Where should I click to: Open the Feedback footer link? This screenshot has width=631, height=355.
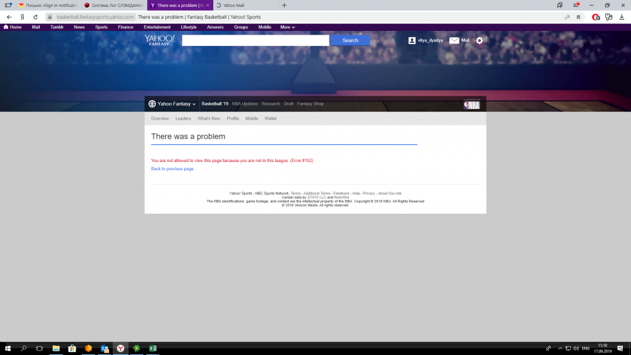point(341,194)
